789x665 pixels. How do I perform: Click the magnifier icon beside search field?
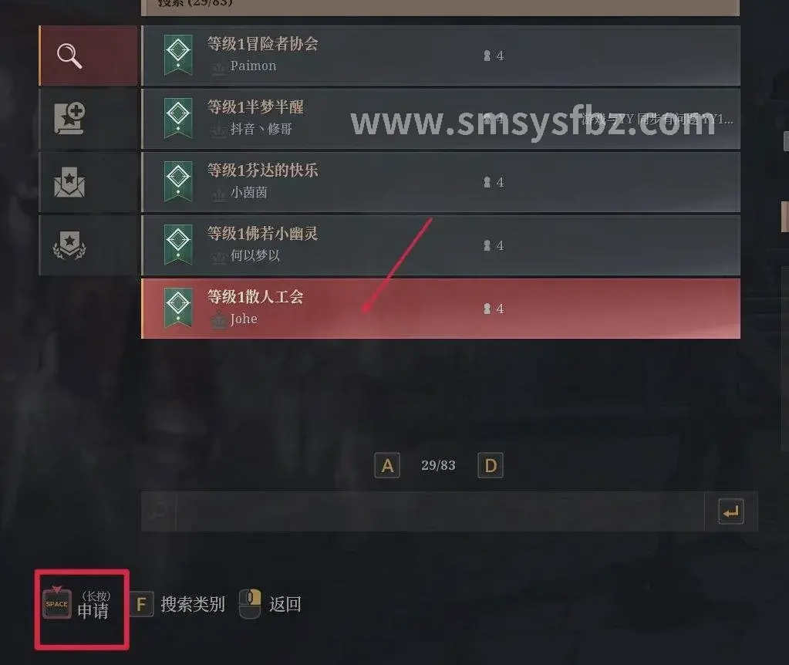(x=159, y=511)
